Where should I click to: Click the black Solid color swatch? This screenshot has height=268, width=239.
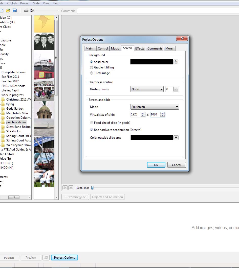pyautogui.click(x=151, y=62)
